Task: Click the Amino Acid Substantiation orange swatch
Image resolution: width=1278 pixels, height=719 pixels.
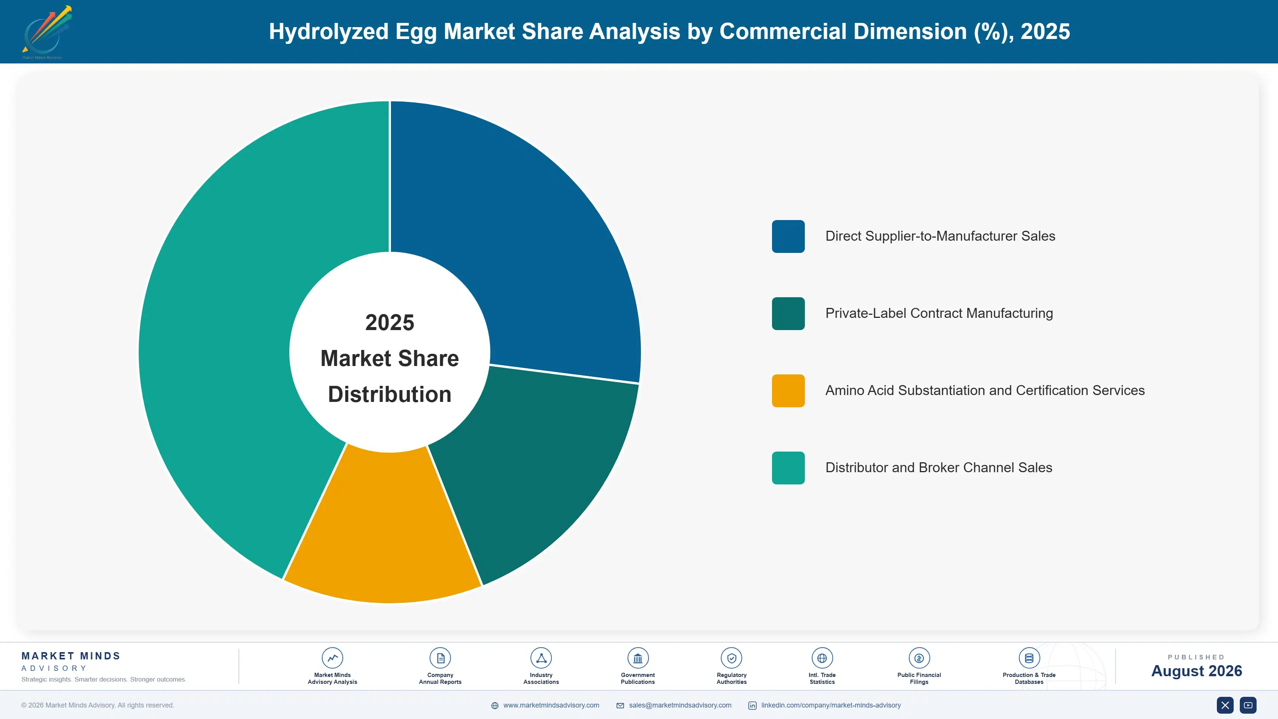Action: pos(788,391)
